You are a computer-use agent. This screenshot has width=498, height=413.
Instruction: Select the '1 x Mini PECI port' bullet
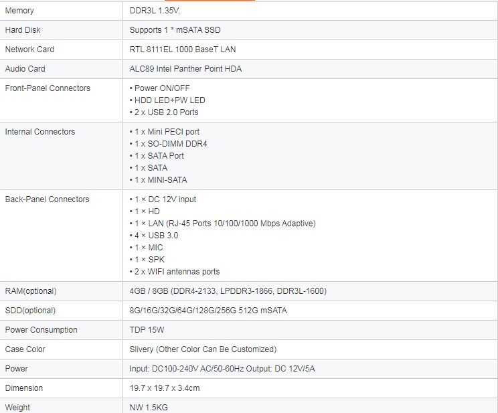tap(167, 132)
